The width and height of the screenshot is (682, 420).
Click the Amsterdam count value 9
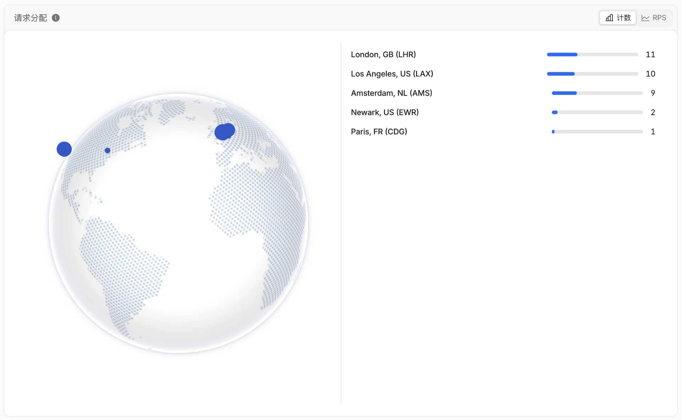click(x=653, y=93)
